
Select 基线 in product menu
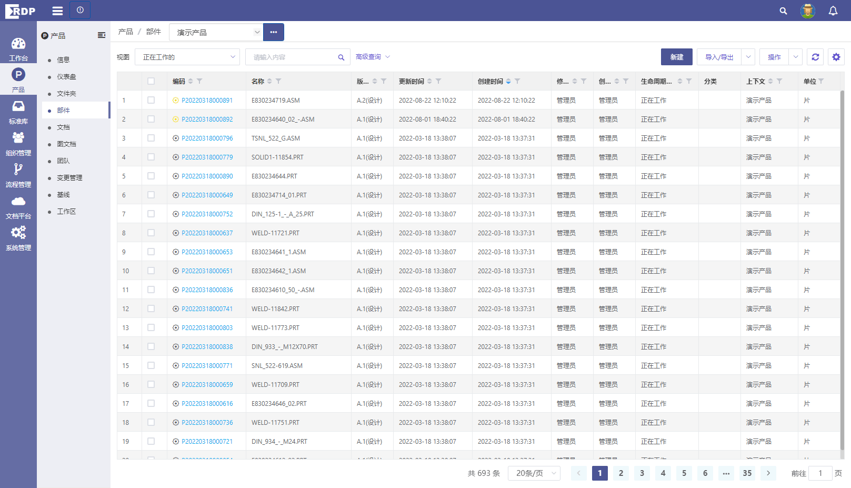pos(63,195)
